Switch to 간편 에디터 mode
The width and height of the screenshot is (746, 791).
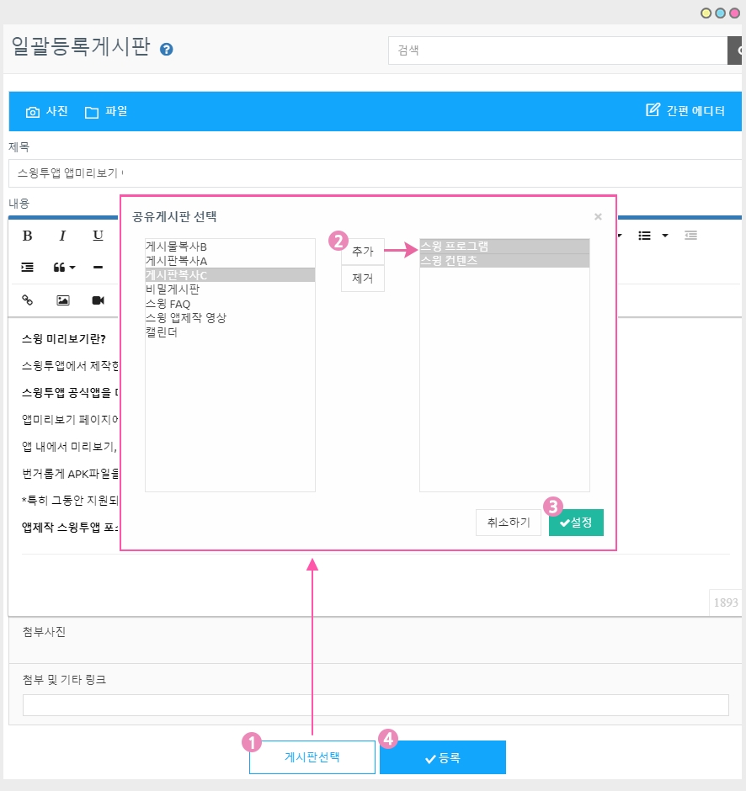click(x=685, y=111)
